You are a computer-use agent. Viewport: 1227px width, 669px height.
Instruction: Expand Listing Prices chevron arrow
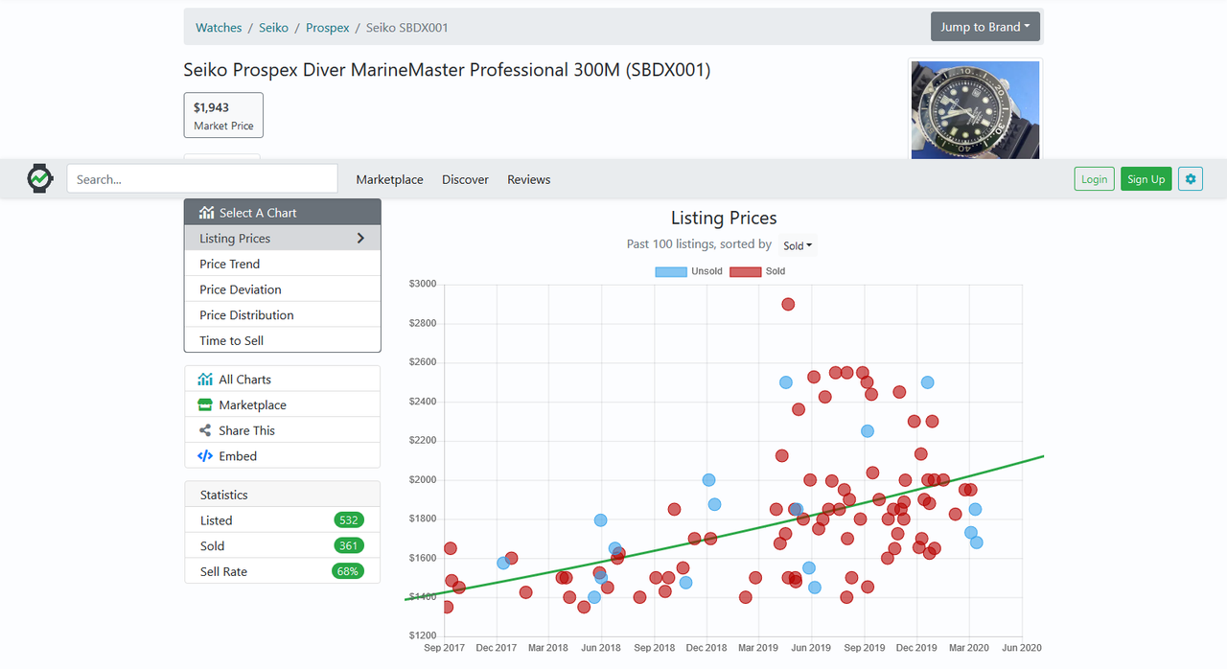(361, 239)
